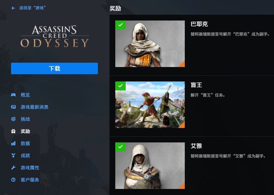Click the green checkmark on 巴耶克 reward
The width and height of the screenshot is (274, 195).
[120, 25]
